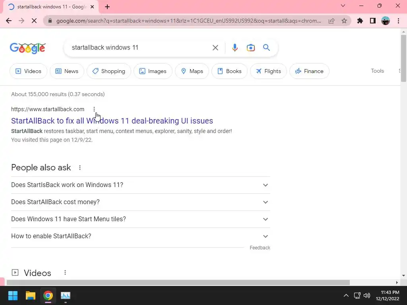Click the Chrome address bar URL
Screen dimensions: 407x305
tap(189, 21)
